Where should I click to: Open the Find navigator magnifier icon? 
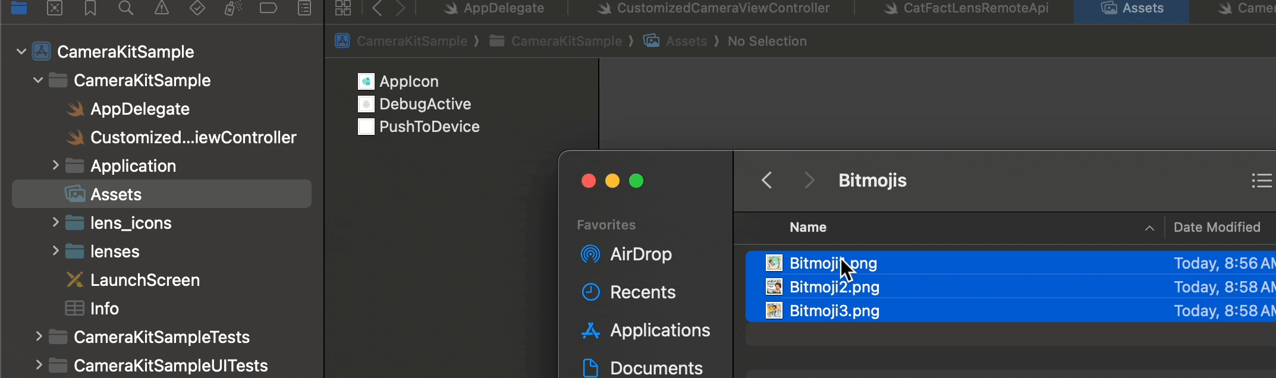pyautogui.click(x=125, y=8)
